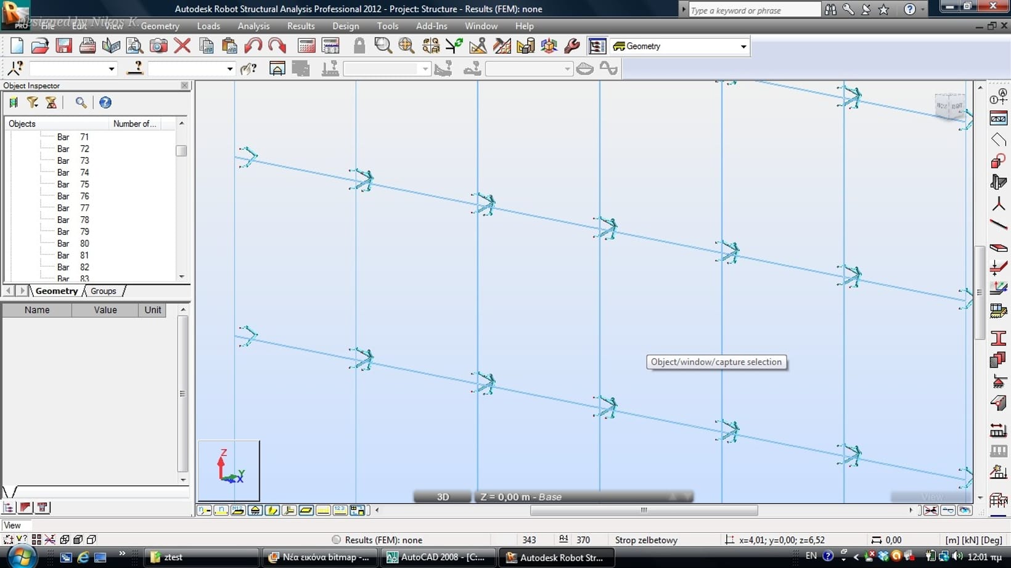Click the Bar sections I-beam icon
This screenshot has height=568, width=1011.
click(x=998, y=338)
